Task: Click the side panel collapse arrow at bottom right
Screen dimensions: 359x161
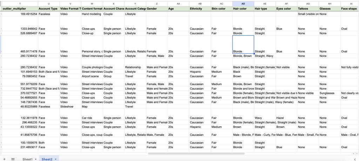Action: [x=355, y=159]
